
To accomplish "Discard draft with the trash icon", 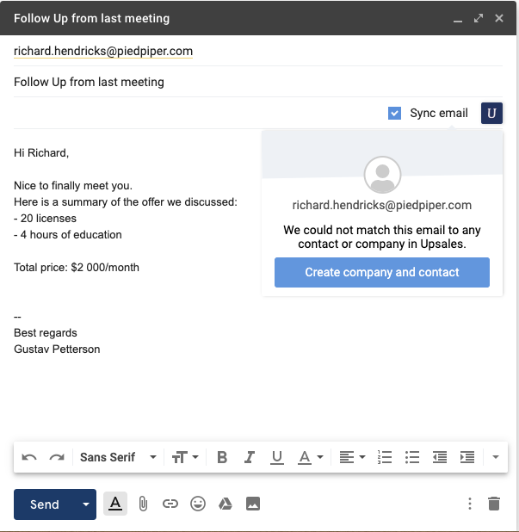I will 494,504.
